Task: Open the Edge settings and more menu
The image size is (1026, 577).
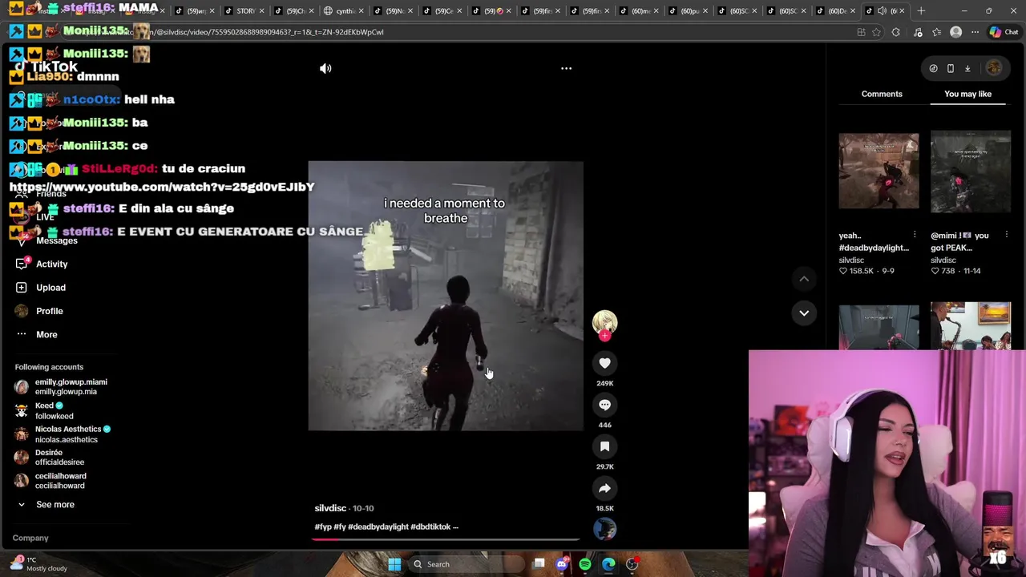Action: pos(975,32)
